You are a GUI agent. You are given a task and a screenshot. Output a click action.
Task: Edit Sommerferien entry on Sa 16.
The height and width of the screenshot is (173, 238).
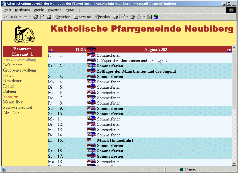click(89, 150)
